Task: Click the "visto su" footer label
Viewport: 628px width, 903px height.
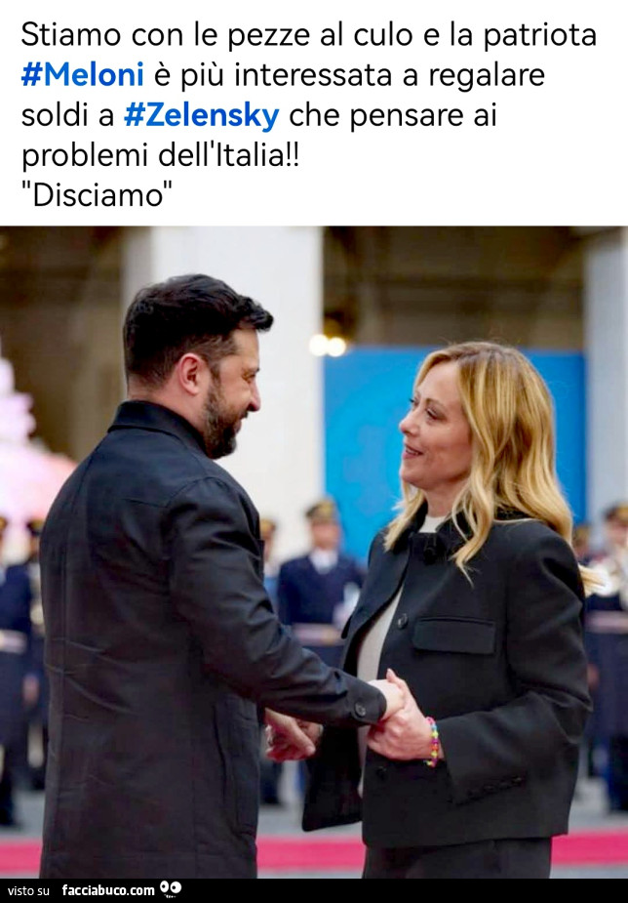Action: point(28,891)
